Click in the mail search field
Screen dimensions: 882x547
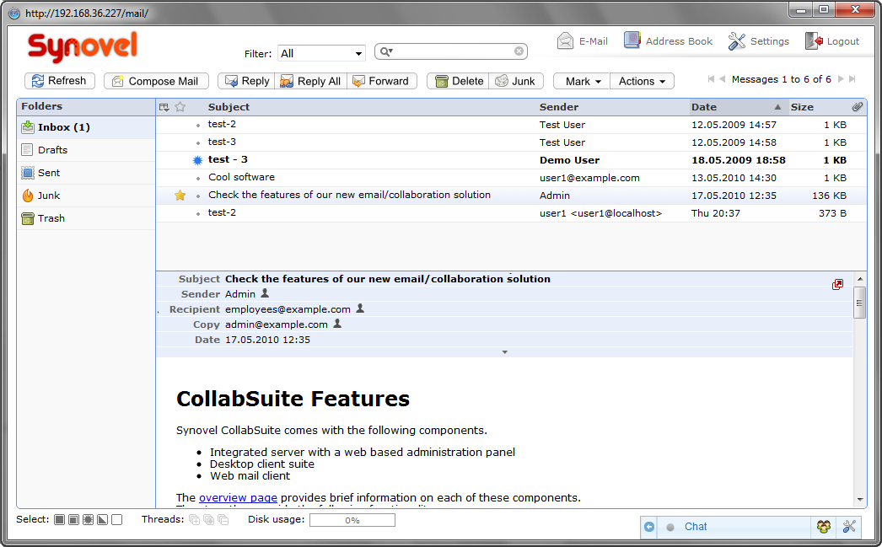pyautogui.click(x=454, y=51)
